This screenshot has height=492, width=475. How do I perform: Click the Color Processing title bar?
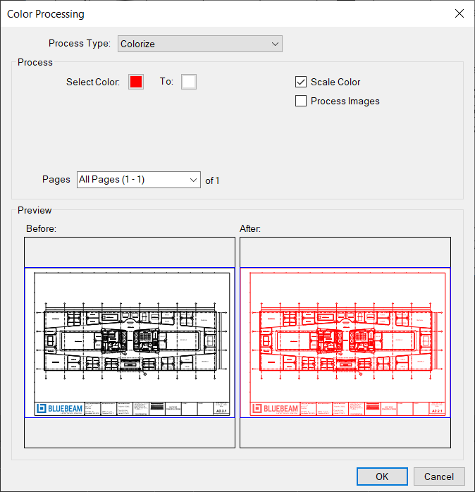click(211, 13)
